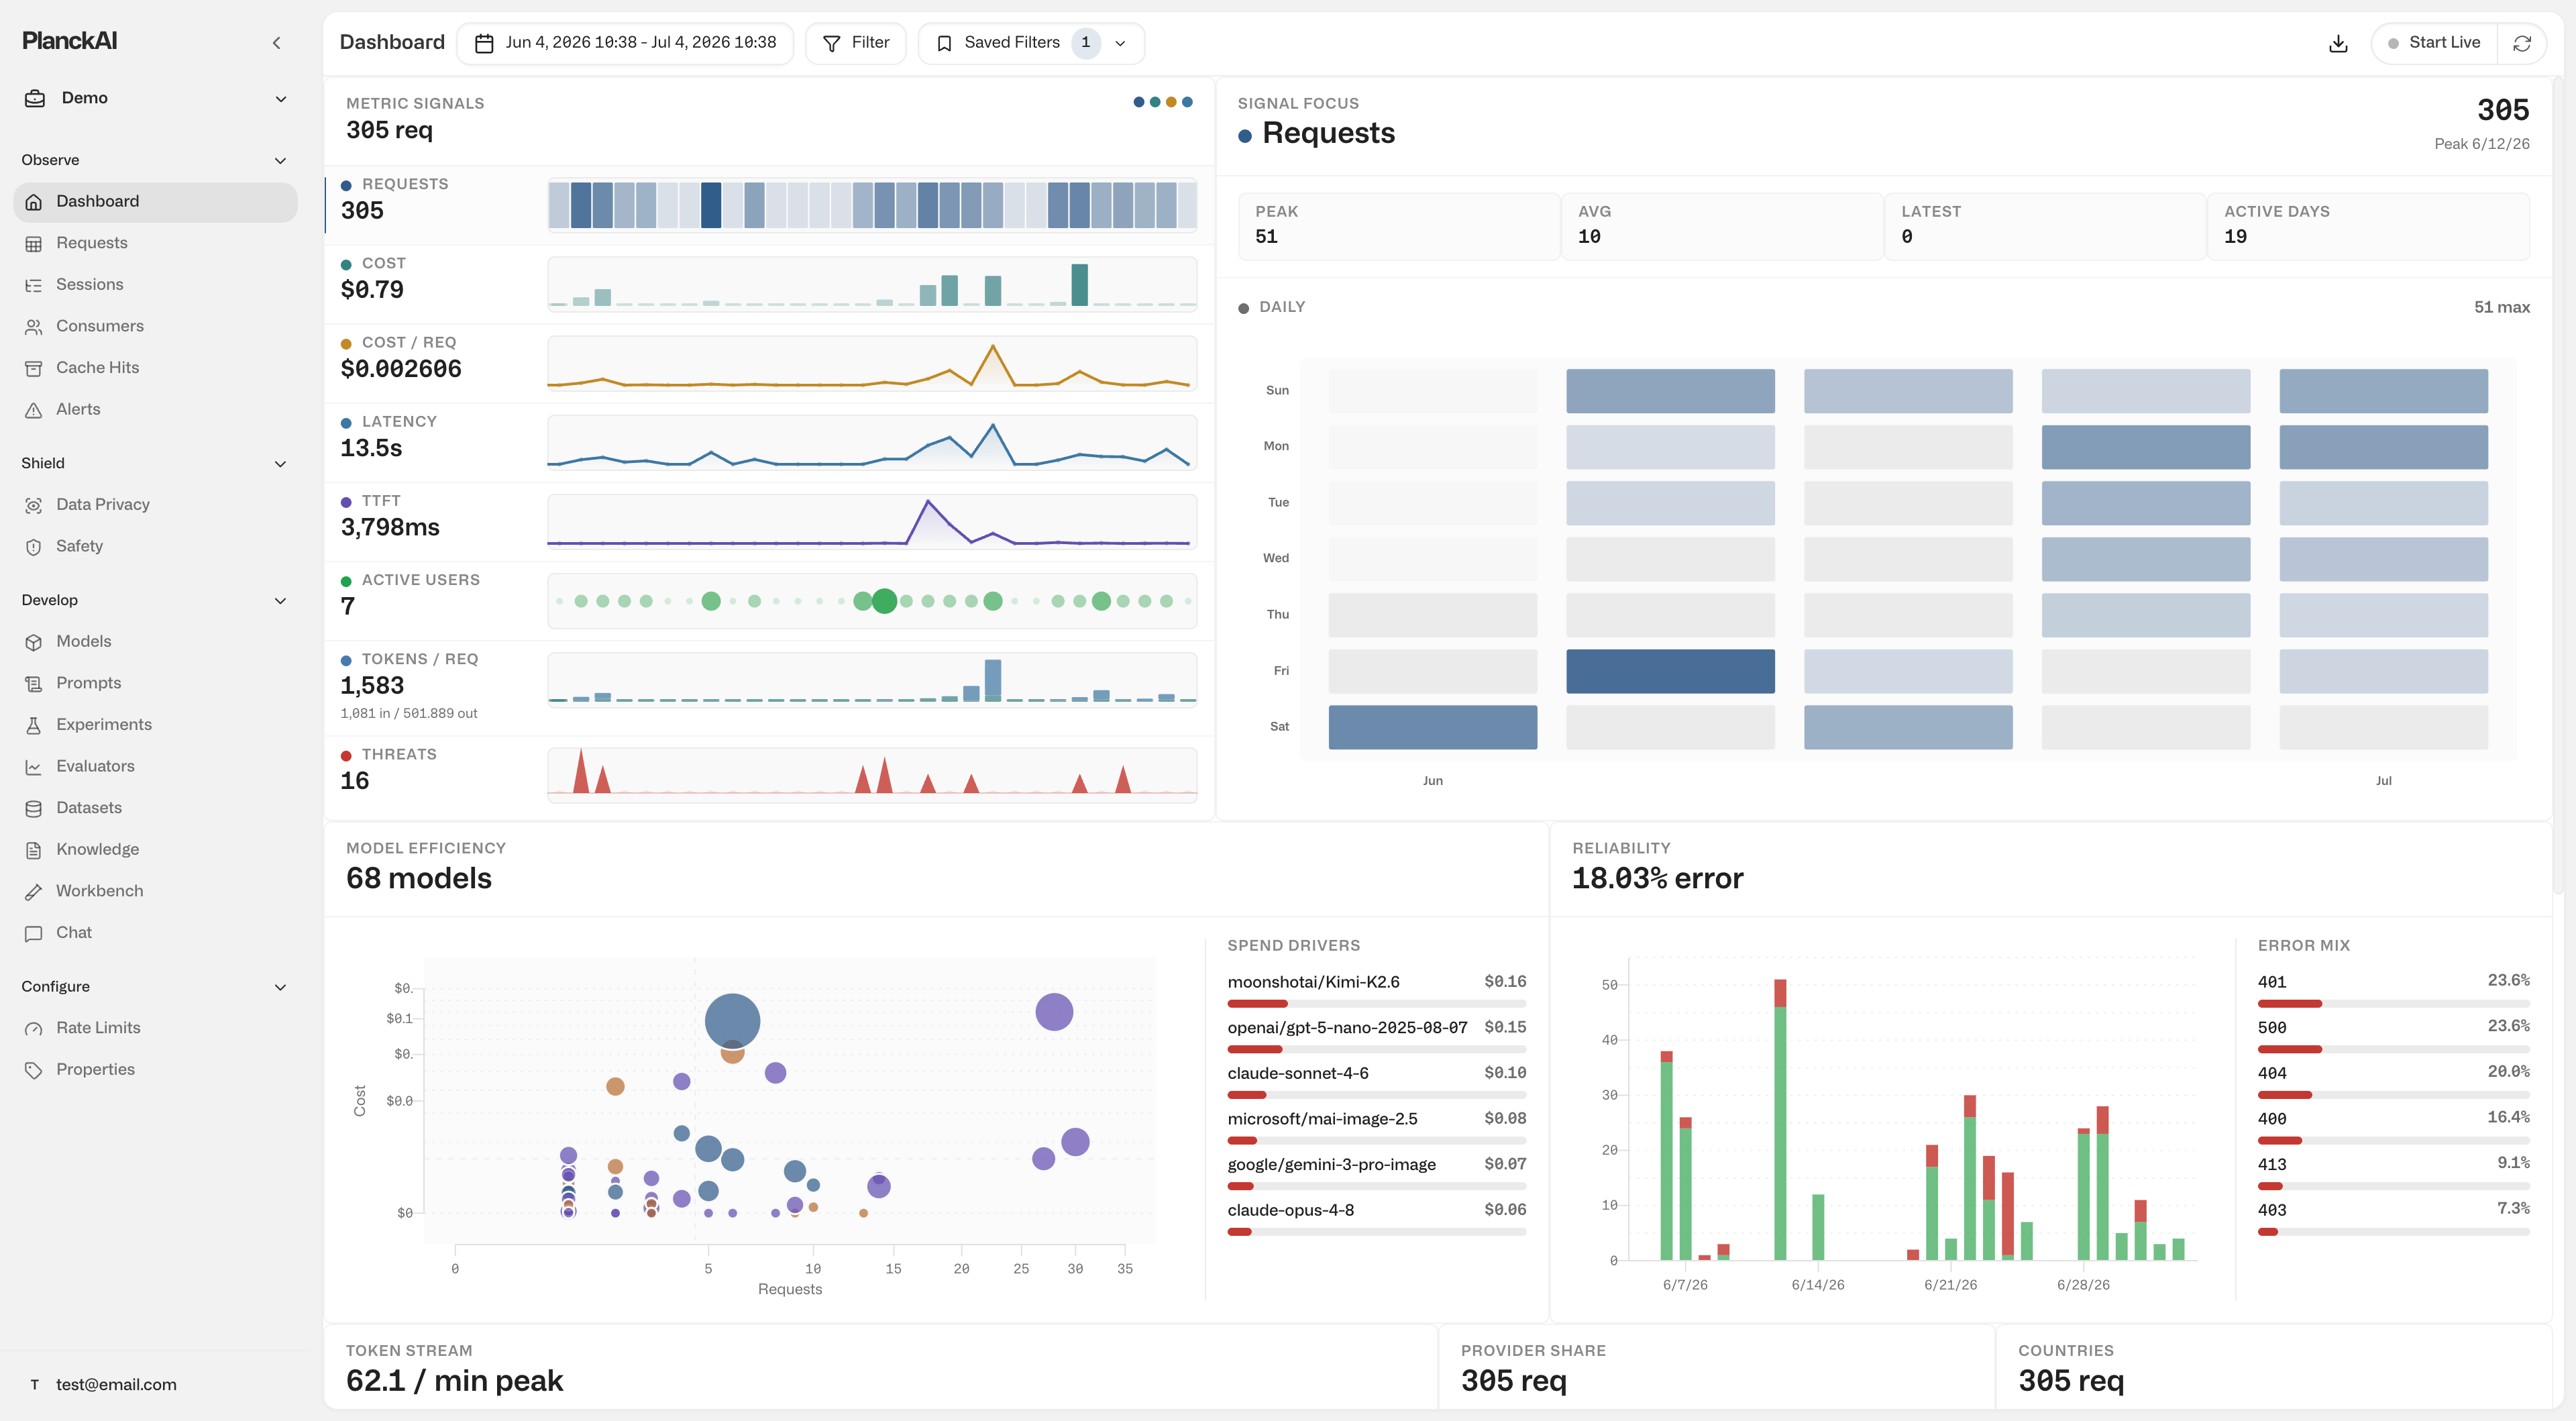Click the Peak 51 stat card
The image size is (2576, 1421).
click(x=1398, y=226)
